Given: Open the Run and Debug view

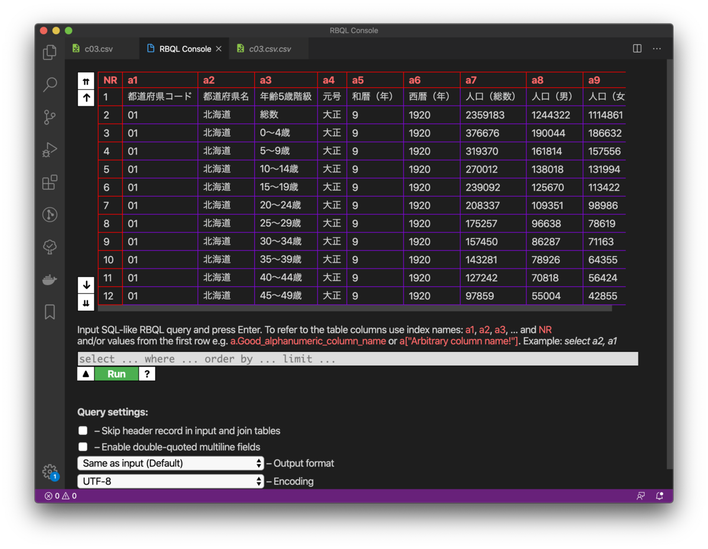Looking at the screenshot, I should click(x=50, y=149).
